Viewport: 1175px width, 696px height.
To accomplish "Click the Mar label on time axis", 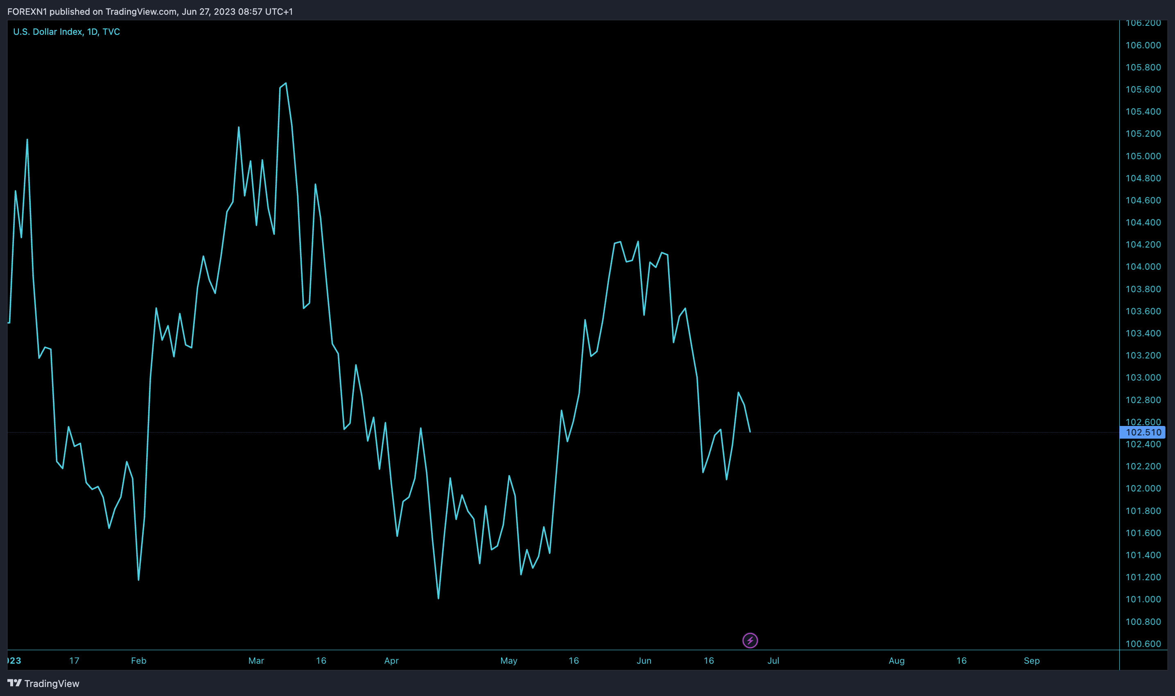I will 256,660.
